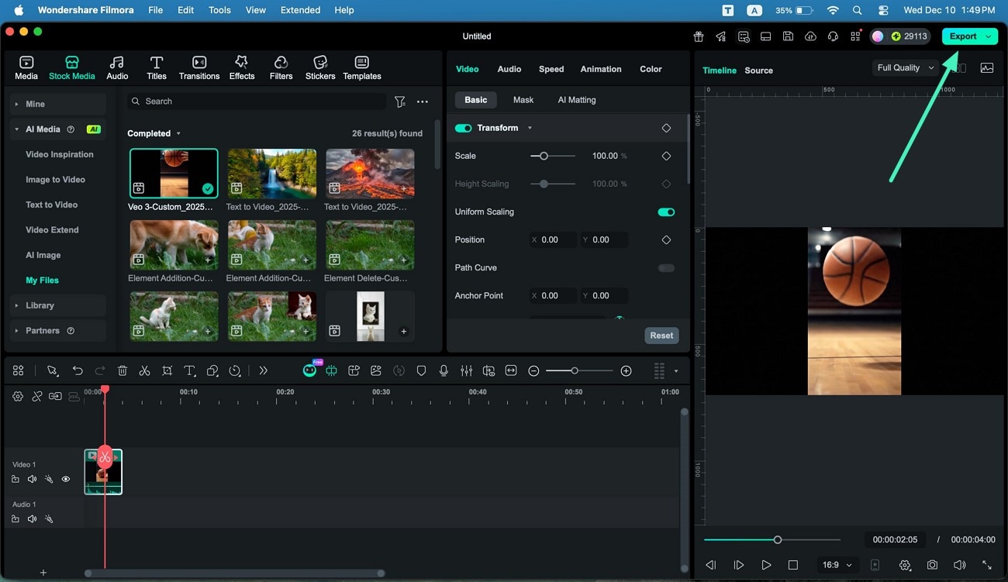Viewport: 1008px width, 582px height.
Task: Click the Undo arrow in the toolbar
Action: (78, 370)
